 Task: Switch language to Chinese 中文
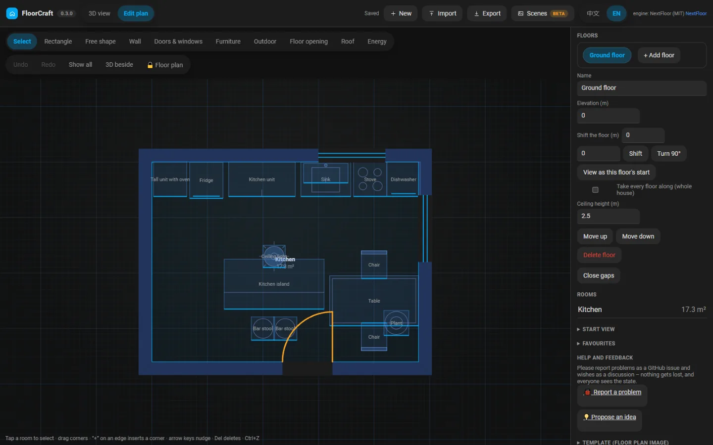[593, 13]
